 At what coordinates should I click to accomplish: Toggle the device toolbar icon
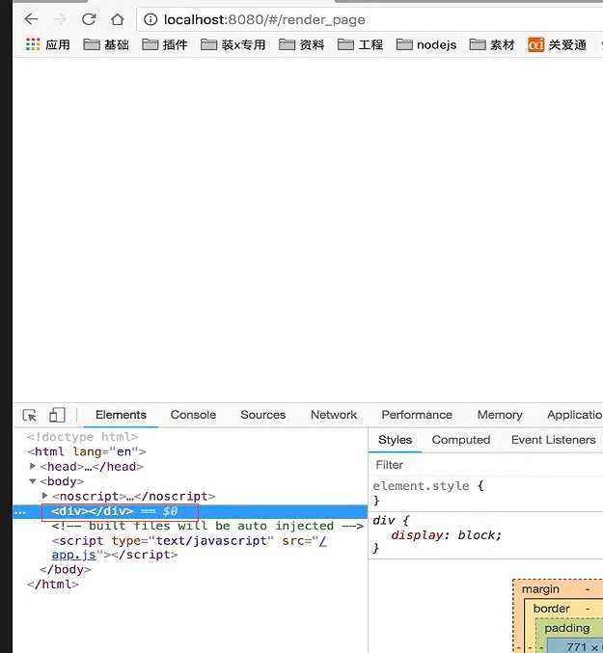click(57, 415)
